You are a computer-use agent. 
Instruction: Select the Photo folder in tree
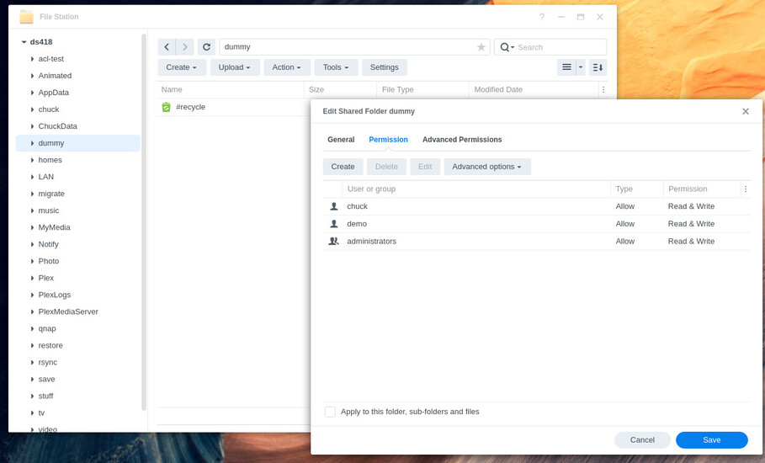click(x=49, y=261)
